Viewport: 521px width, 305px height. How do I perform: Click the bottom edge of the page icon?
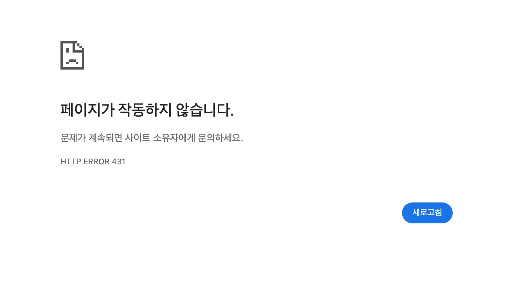pos(72,68)
